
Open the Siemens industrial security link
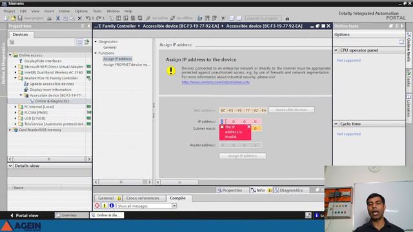tap(216, 82)
